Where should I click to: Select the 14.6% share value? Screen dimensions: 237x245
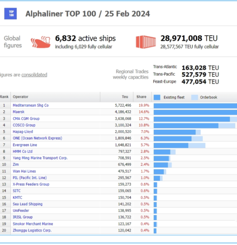point(144,112)
